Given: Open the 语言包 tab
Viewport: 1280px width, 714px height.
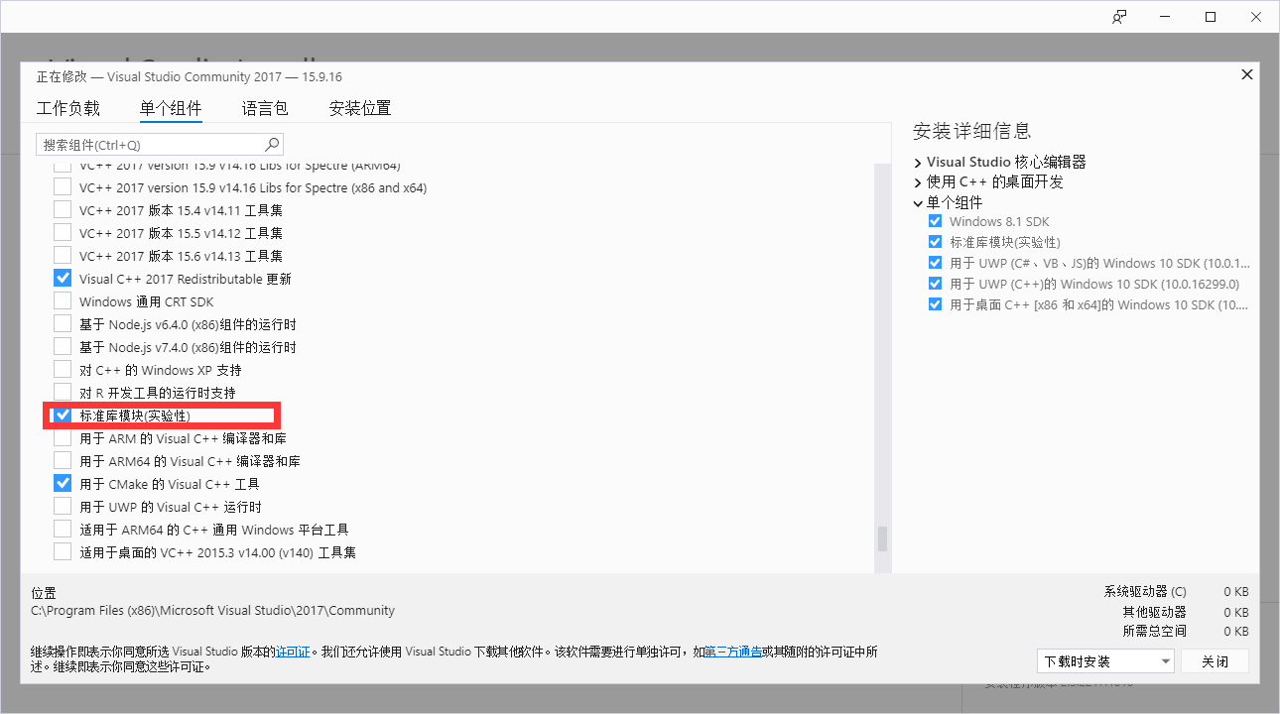Looking at the screenshot, I should (265, 108).
